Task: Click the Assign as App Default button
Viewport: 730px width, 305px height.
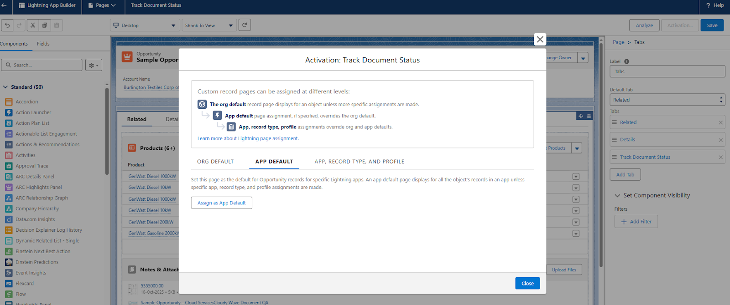Action: coord(221,203)
